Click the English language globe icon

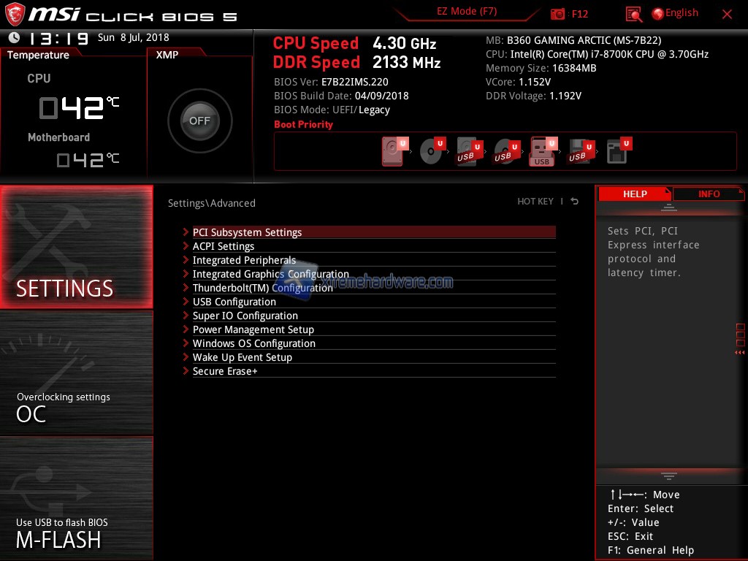click(657, 13)
